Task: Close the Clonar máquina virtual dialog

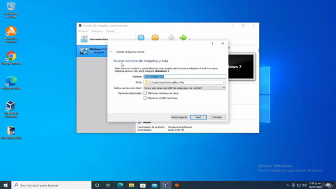Action: click(x=223, y=44)
